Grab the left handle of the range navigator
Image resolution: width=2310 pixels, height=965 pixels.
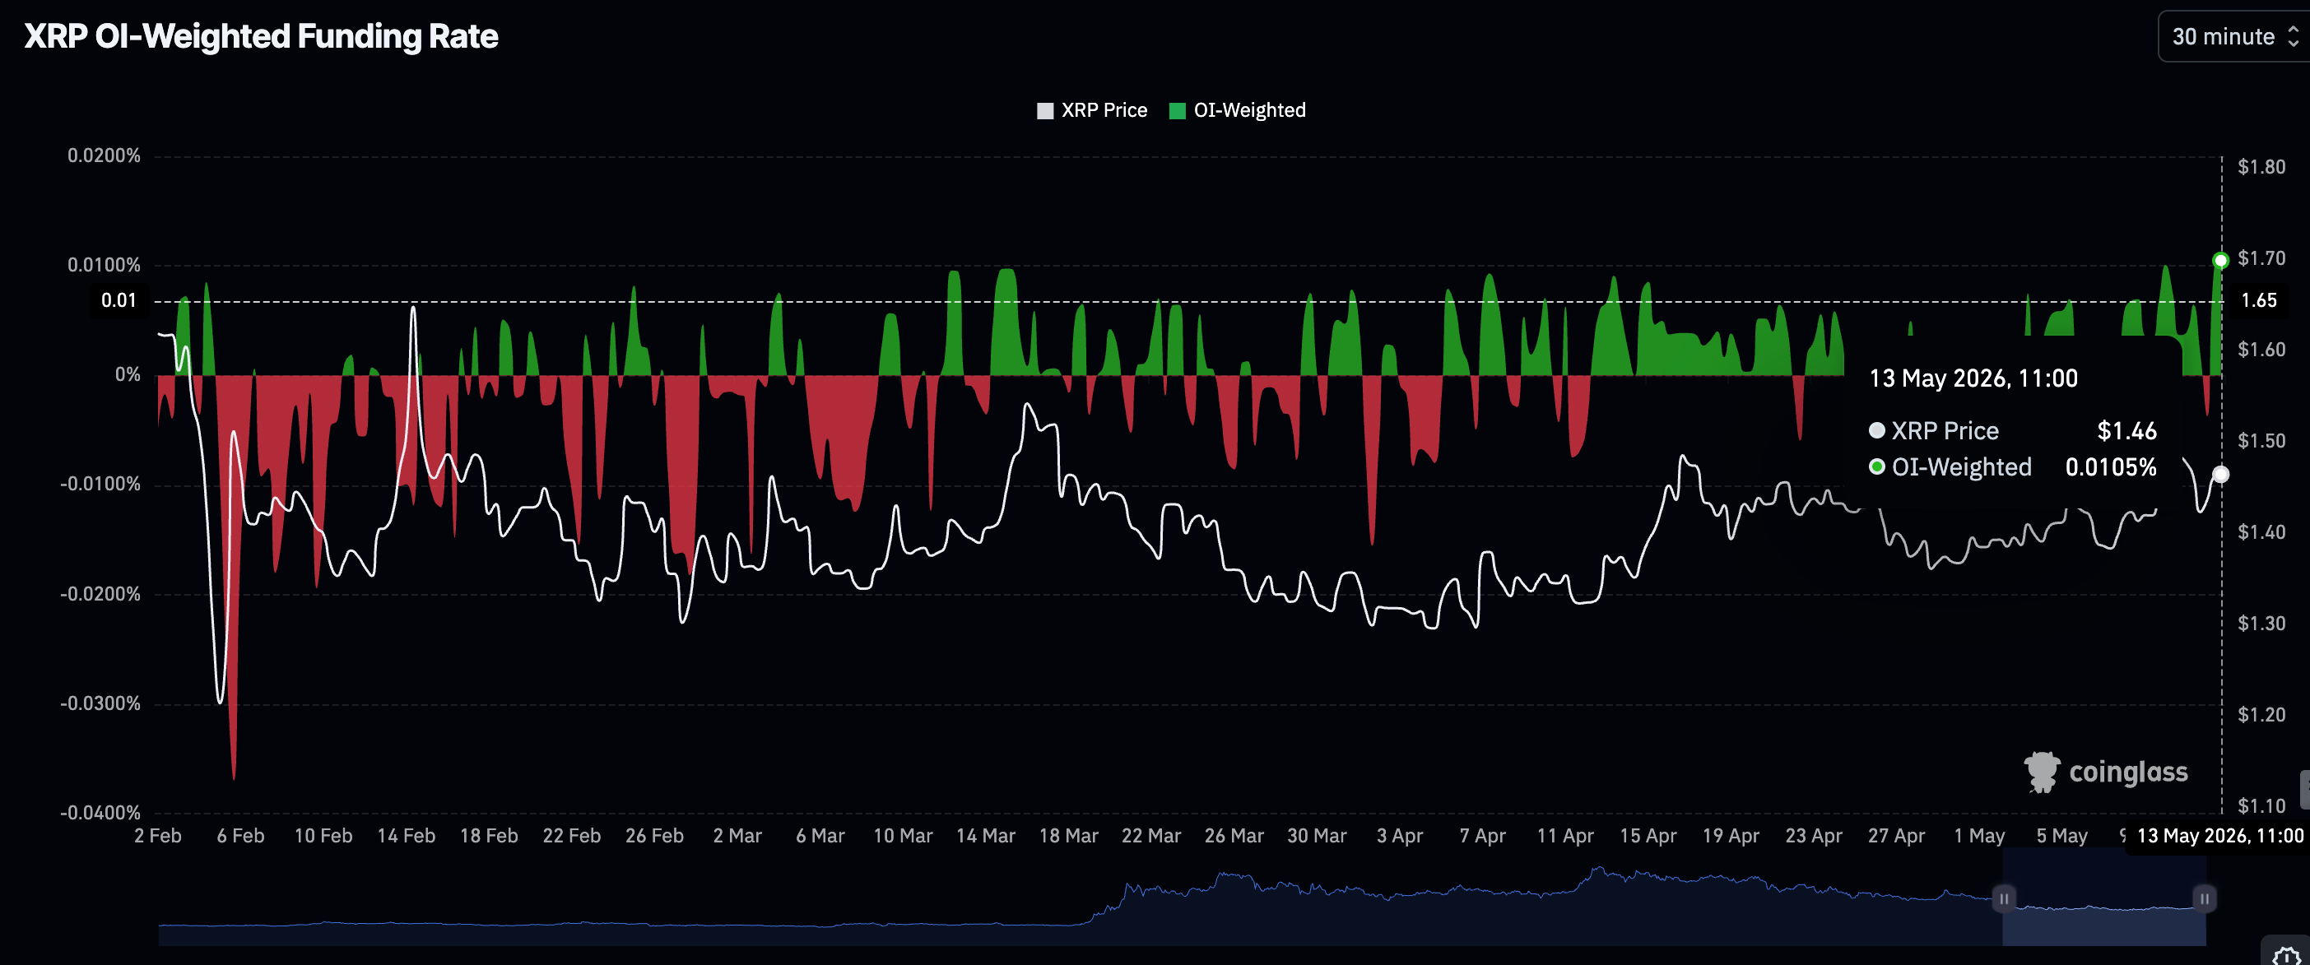click(2003, 898)
